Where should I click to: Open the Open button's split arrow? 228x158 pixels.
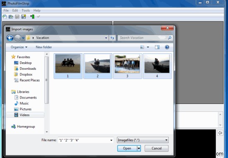(x=139, y=148)
